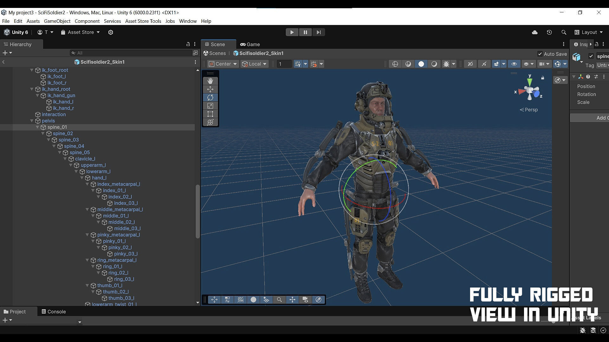Viewport: 609px width, 342px height.
Task: Open the Asset Store Tools menu
Action: (x=143, y=21)
